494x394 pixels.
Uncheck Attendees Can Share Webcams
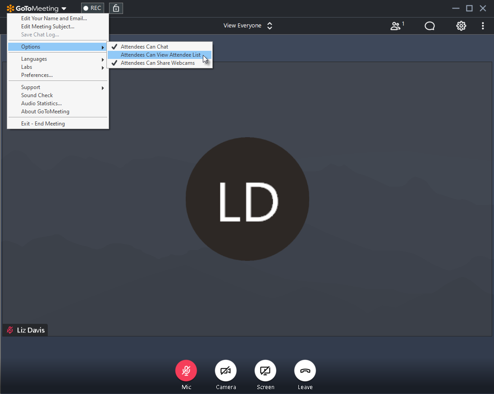point(158,63)
